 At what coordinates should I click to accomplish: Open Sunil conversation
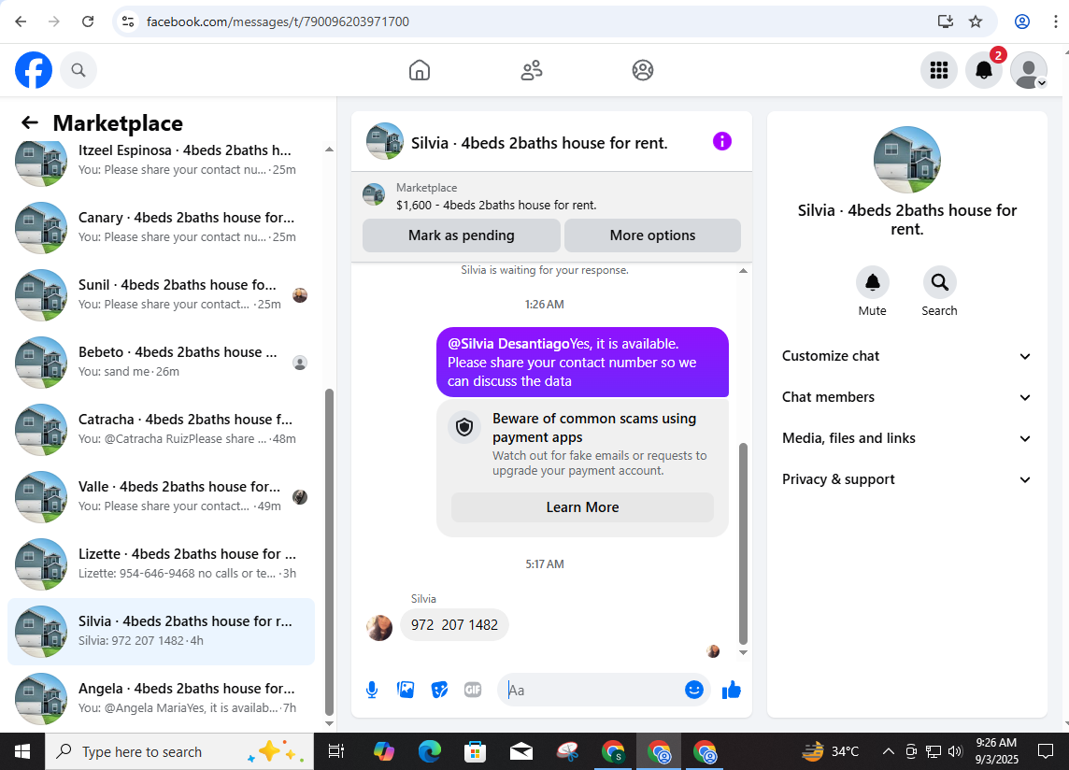pyautogui.click(x=161, y=294)
